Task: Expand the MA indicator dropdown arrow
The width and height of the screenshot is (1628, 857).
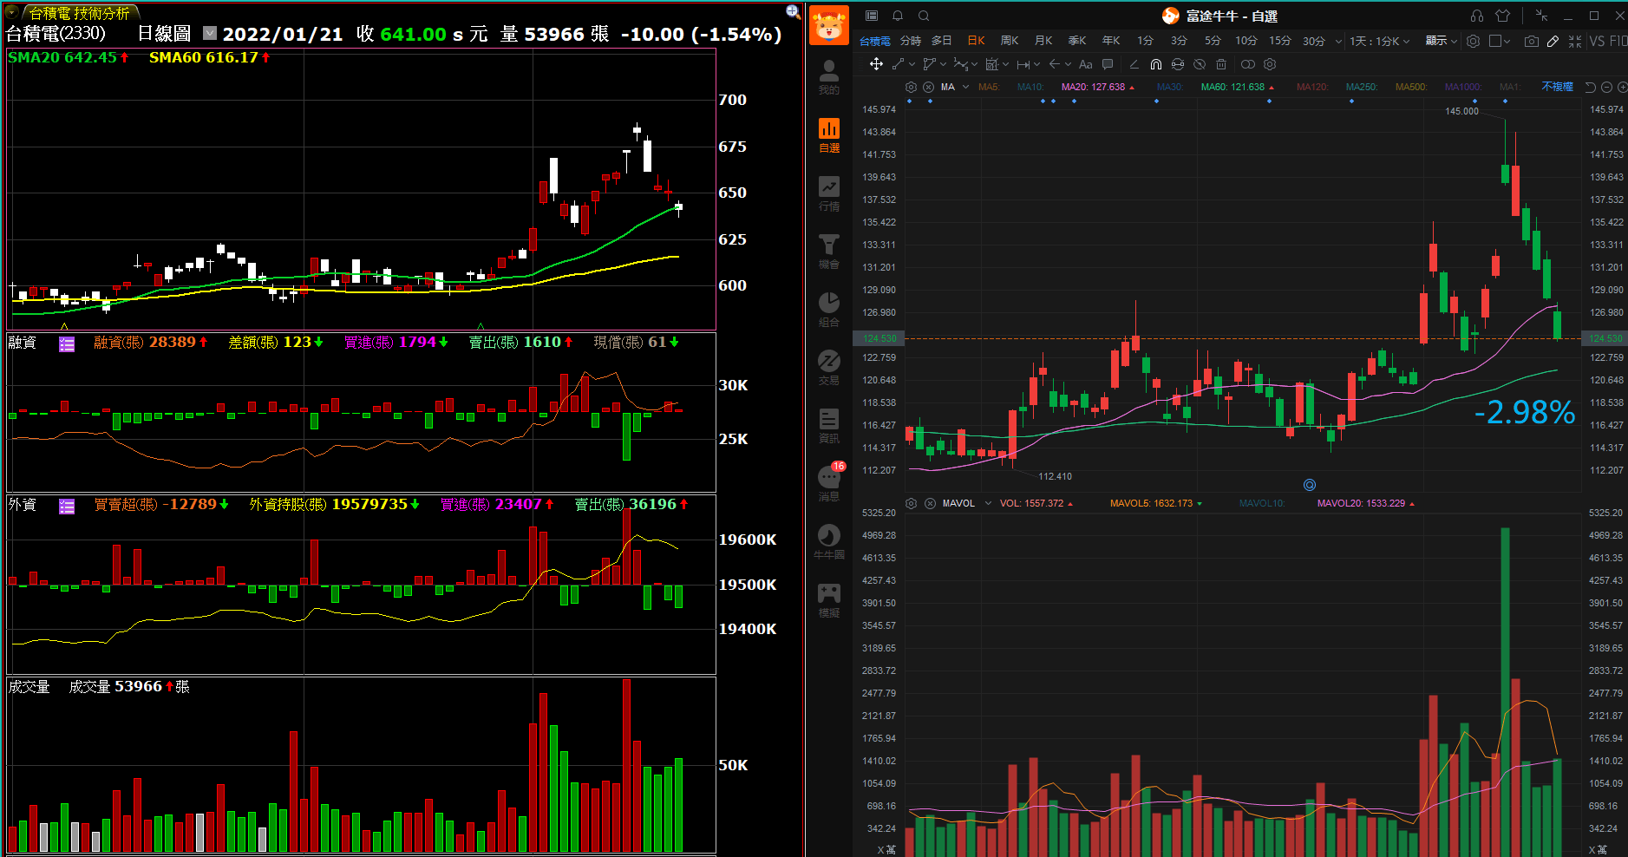Action: tap(965, 87)
